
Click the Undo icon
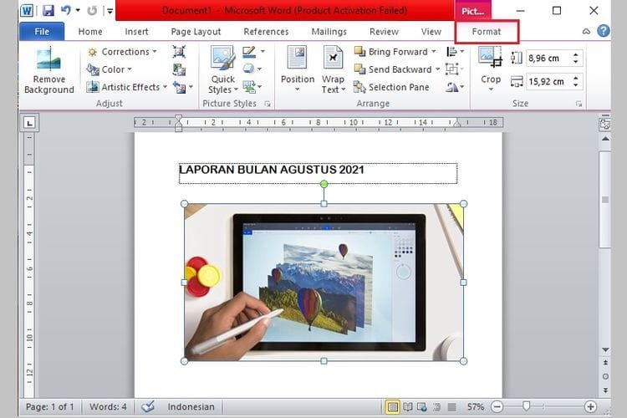(66, 10)
